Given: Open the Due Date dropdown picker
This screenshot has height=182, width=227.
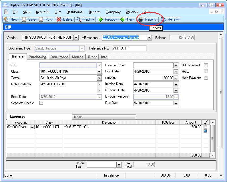Looking at the screenshot, I should 176,103.
